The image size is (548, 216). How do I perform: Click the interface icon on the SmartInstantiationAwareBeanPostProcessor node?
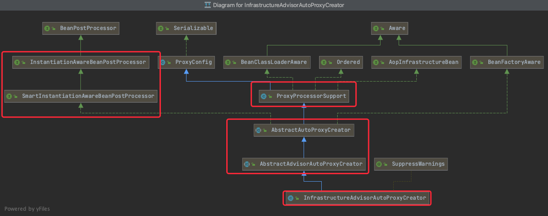[9, 96]
